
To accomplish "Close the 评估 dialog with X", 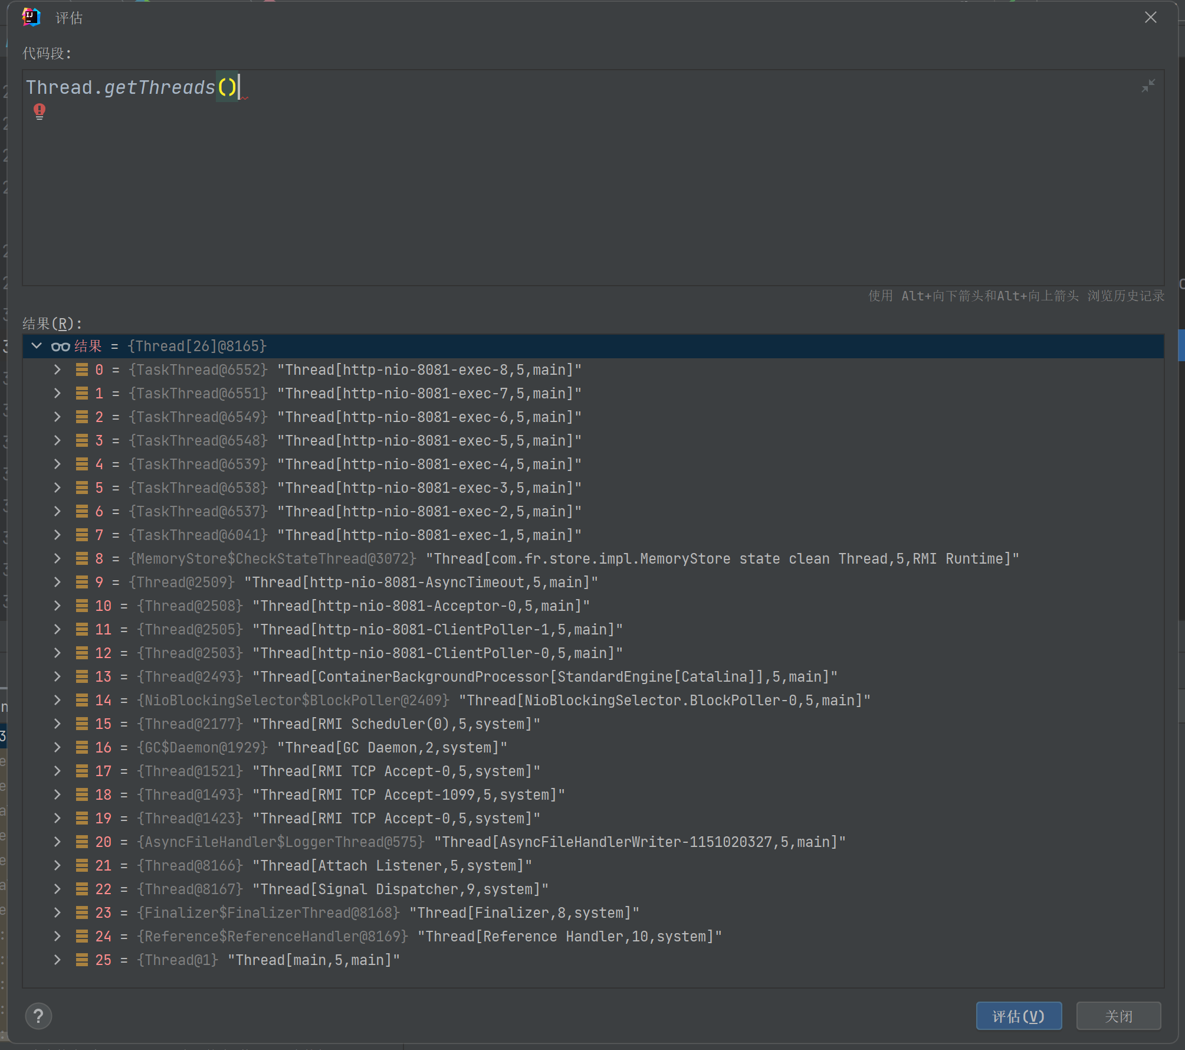I will tap(1150, 18).
